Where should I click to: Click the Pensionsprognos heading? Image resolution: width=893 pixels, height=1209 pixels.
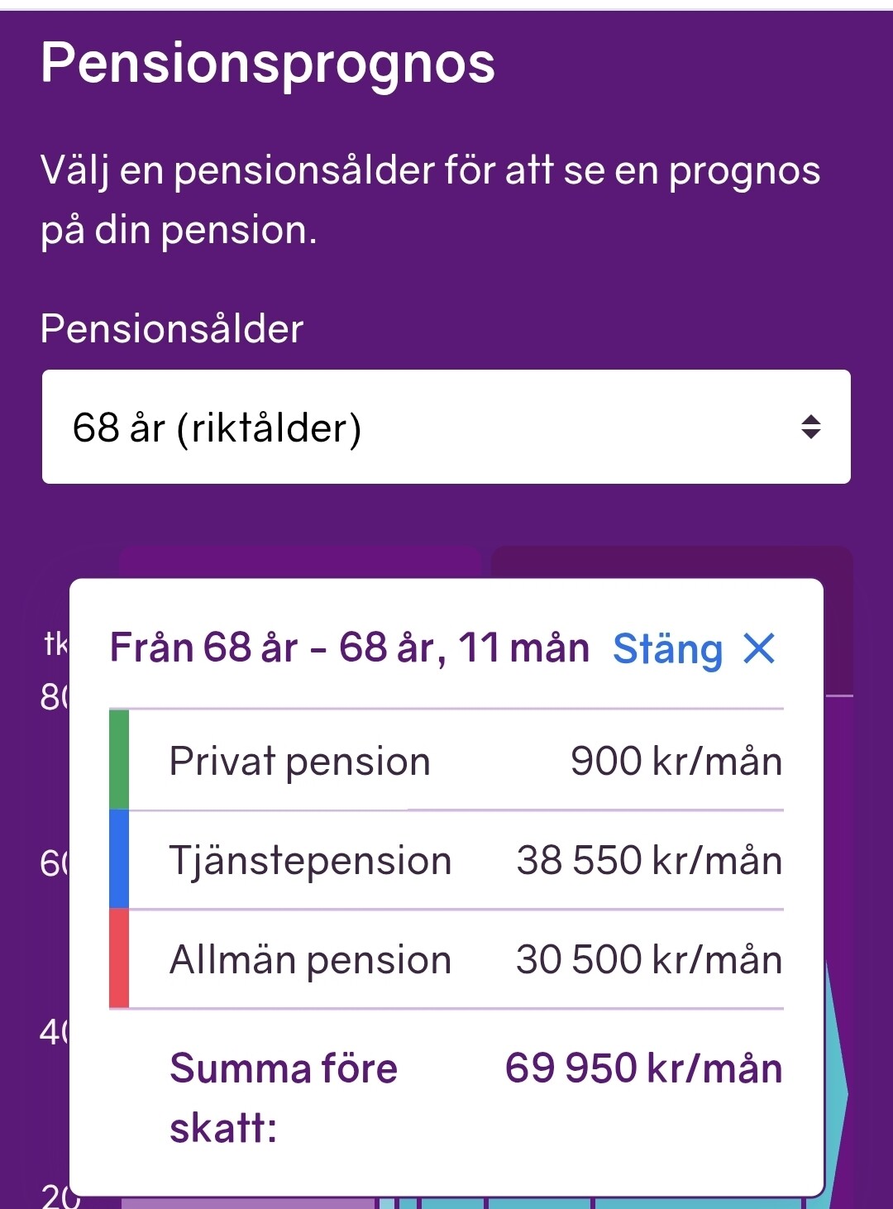268,64
